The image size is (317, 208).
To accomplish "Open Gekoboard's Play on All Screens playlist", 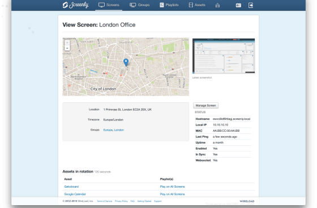I will pyautogui.click(x=172, y=187).
